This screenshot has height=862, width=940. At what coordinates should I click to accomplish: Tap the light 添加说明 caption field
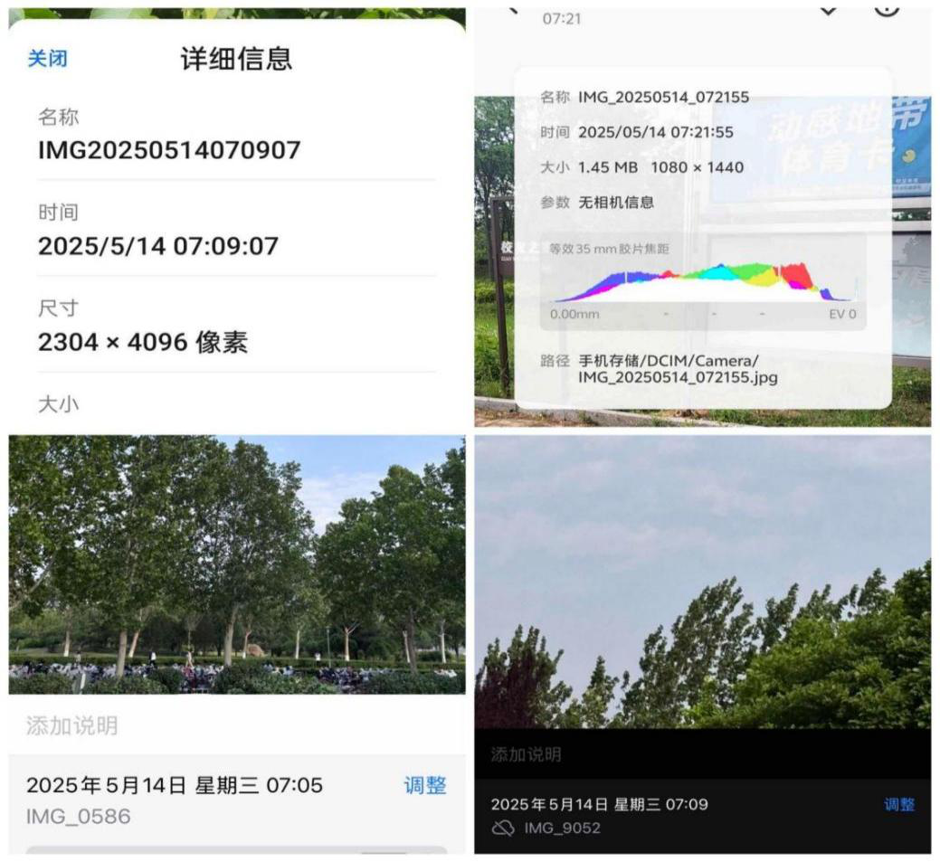(x=72, y=725)
